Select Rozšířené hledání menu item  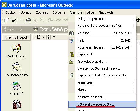tap(102, 47)
